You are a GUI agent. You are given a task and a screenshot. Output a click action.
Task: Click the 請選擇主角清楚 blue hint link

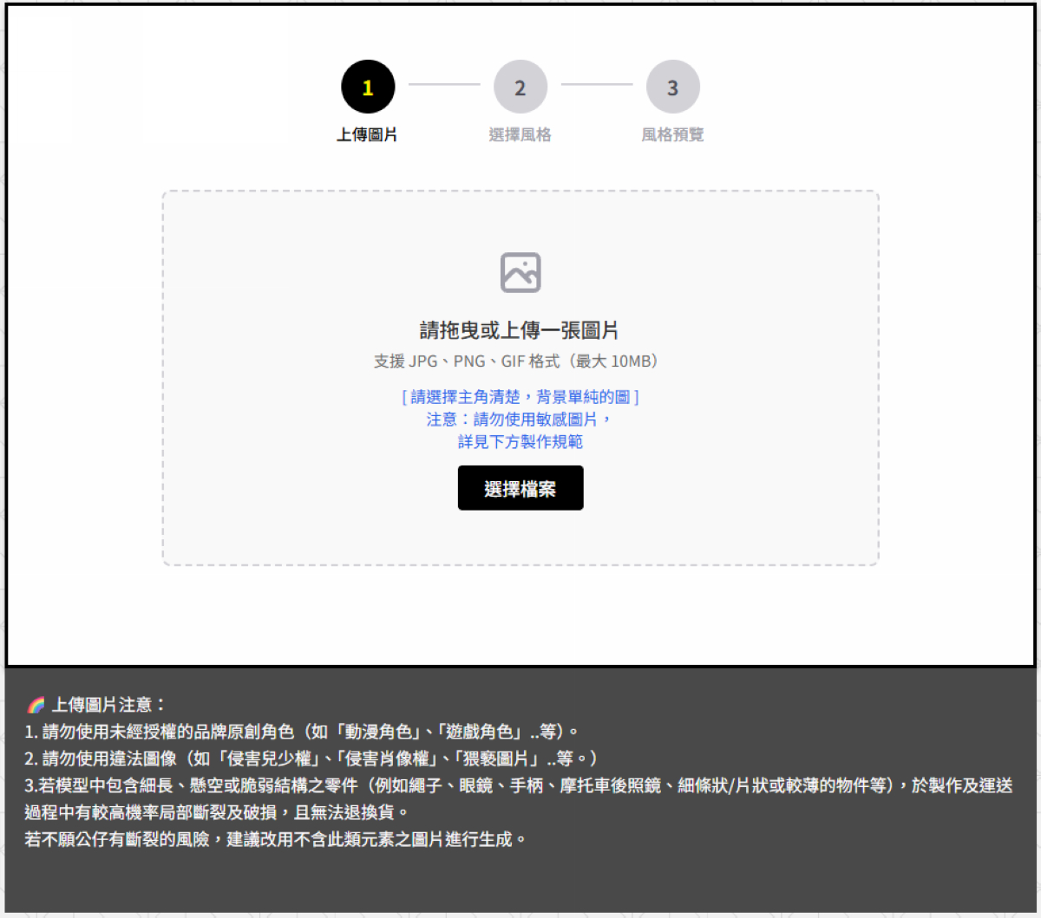point(520,396)
